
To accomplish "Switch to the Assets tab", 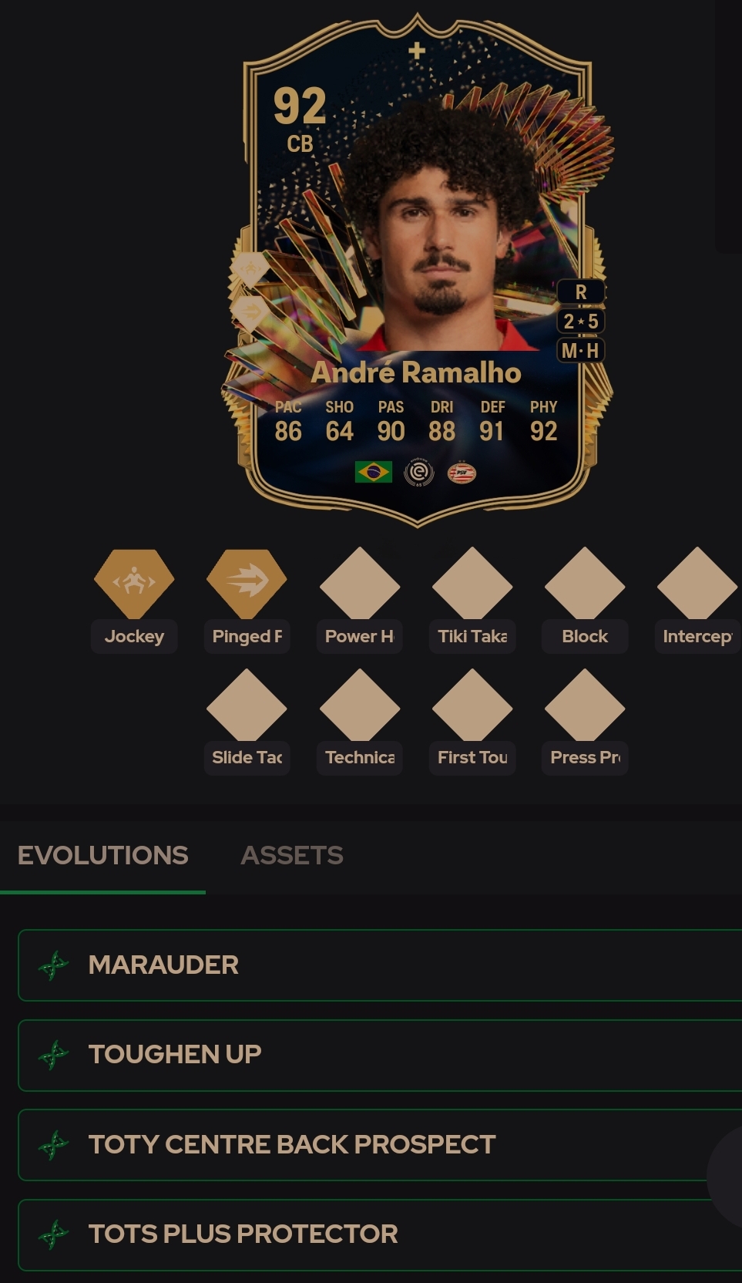I will pos(292,855).
